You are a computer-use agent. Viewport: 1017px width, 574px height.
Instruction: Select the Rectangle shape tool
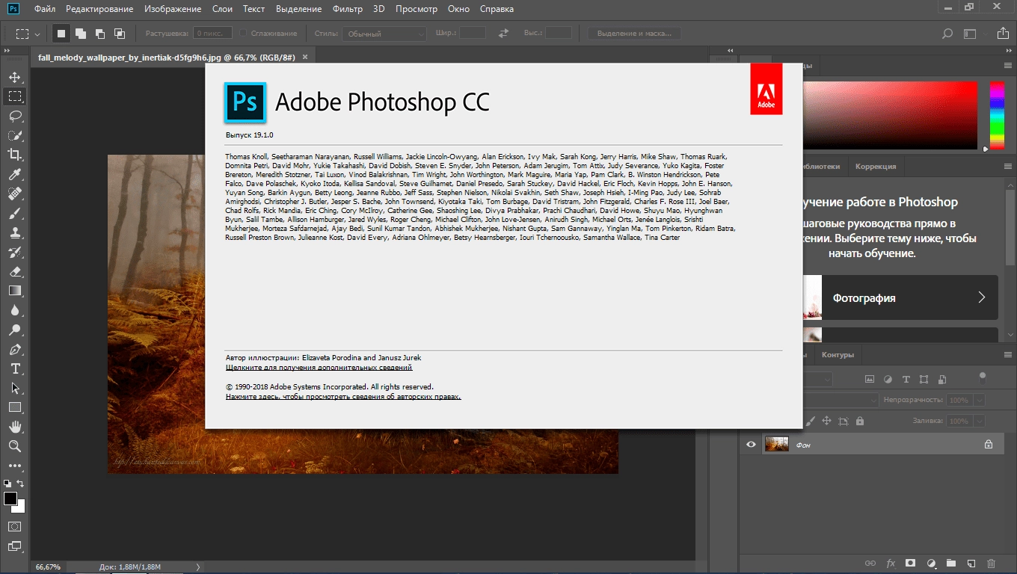[15, 407]
